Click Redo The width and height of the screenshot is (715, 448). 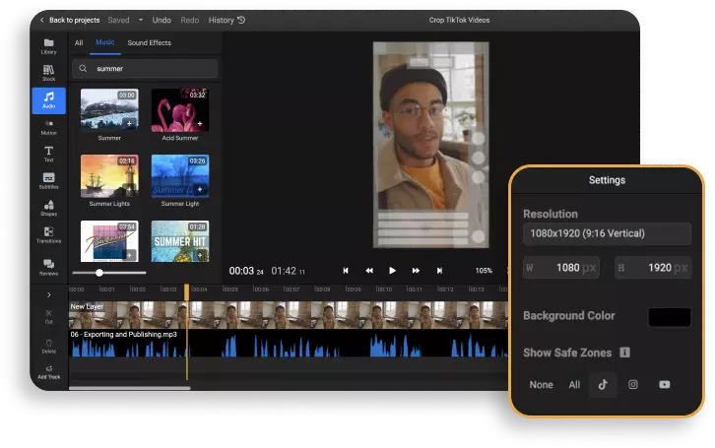click(x=190, y=20)
